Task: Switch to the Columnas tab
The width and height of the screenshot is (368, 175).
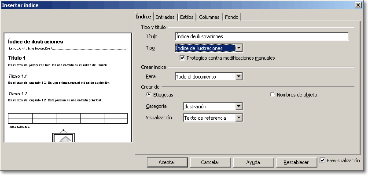Action: 209,17
